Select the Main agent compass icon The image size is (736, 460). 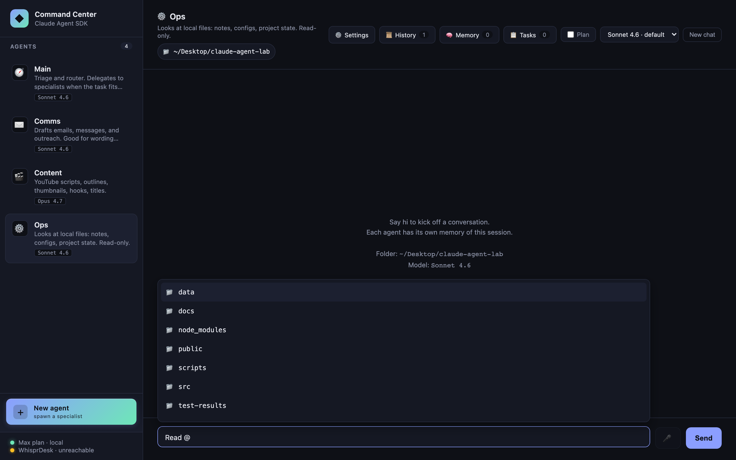click(19, 72)
